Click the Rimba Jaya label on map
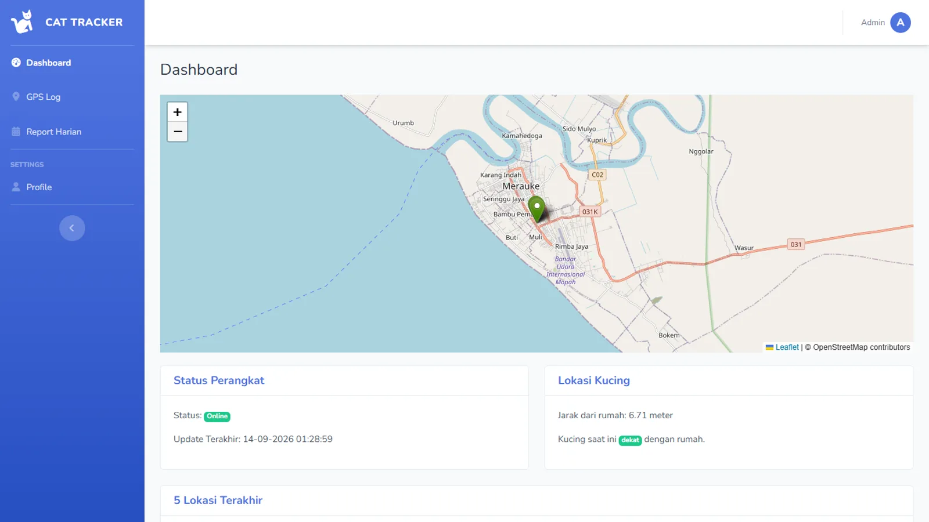Viewport: 929px width, 522px height. (571, 246)
